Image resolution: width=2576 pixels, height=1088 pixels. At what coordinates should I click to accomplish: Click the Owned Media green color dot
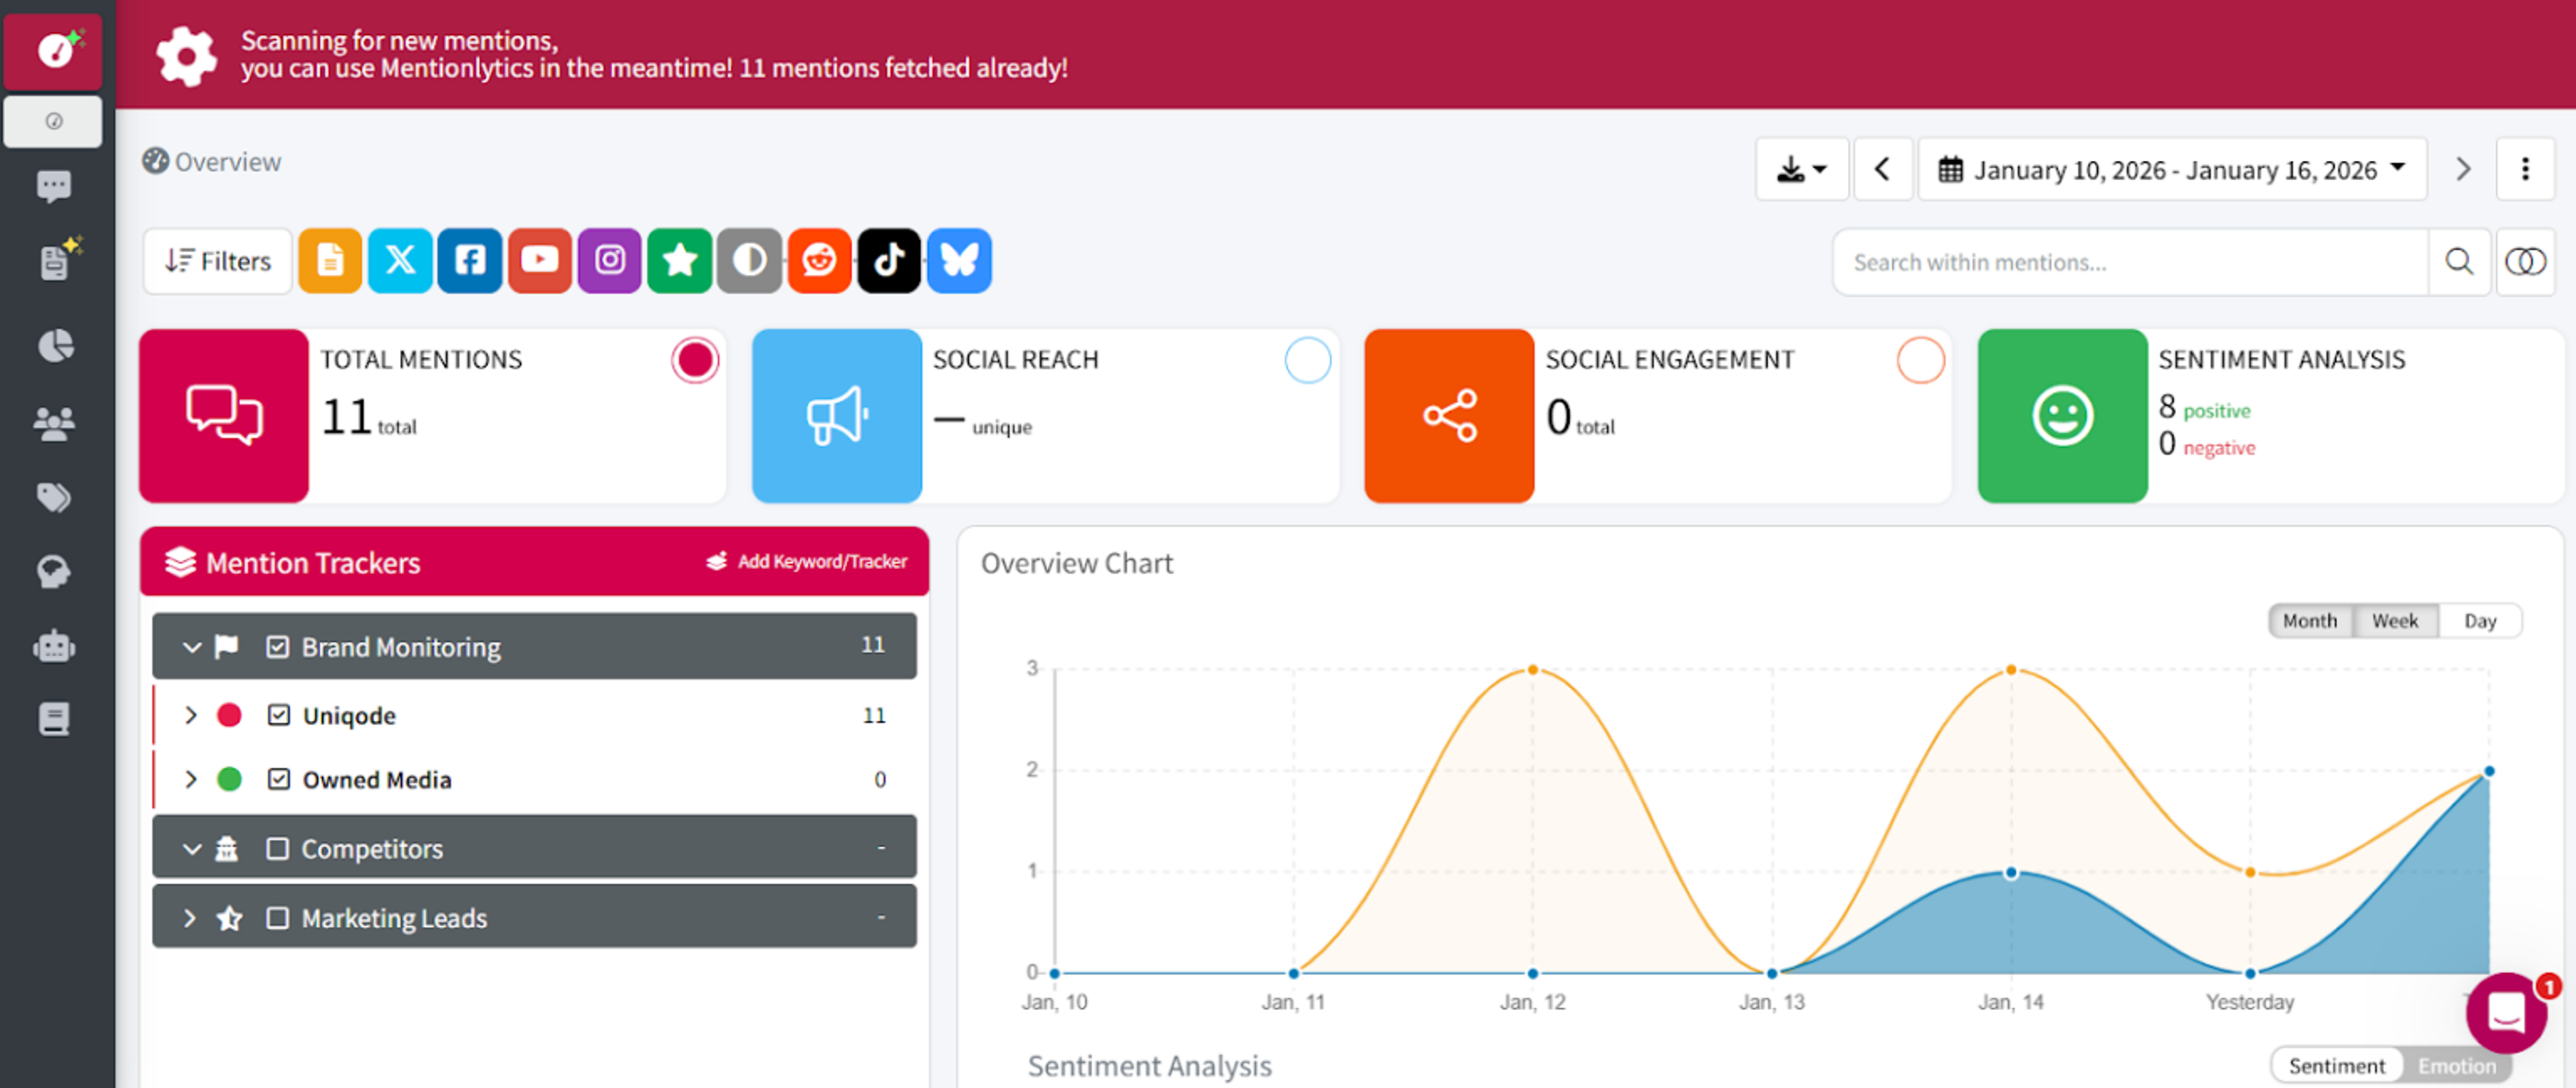[x=229, y=779]
